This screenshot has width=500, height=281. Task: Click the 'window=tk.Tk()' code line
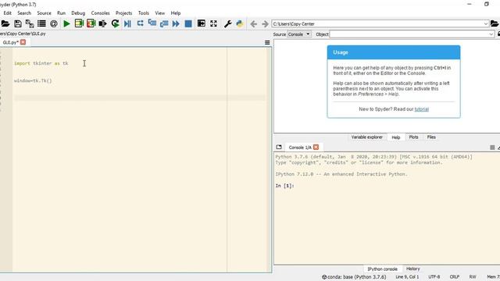coord(33,80)
